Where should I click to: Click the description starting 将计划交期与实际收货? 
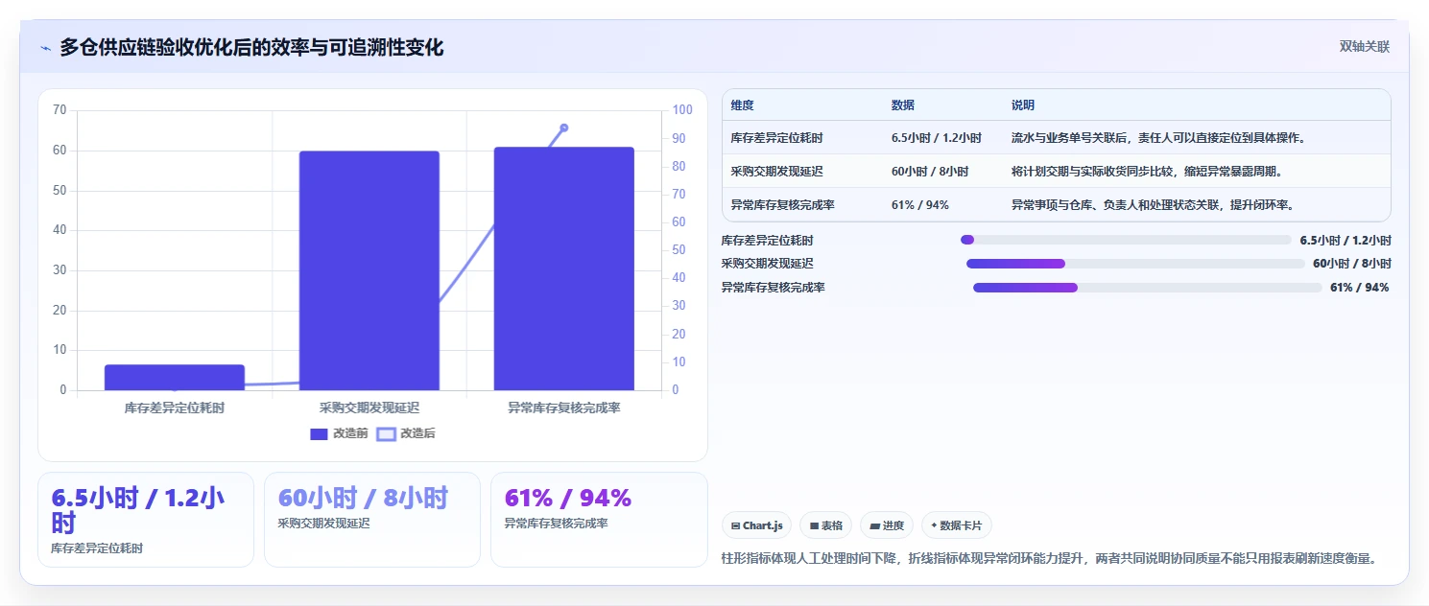(1147, 172)
